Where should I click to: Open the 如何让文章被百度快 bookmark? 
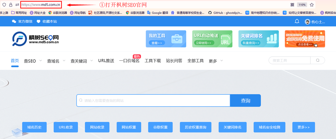tap(300, 13)
